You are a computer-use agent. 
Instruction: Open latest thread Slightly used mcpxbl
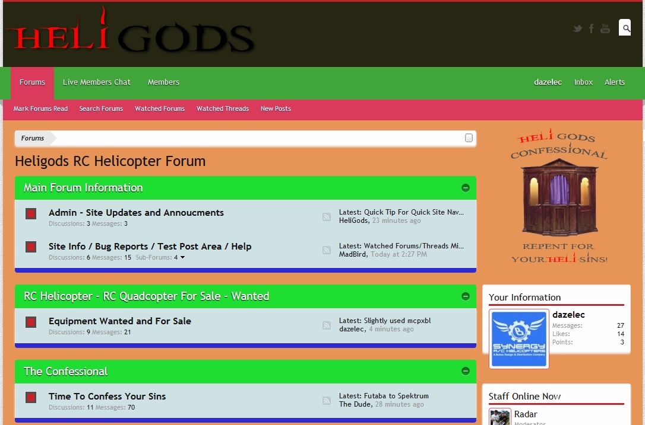coord(397,321)
